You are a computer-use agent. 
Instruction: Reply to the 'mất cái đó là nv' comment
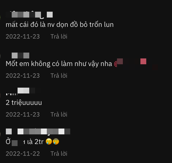coord(59,37)
